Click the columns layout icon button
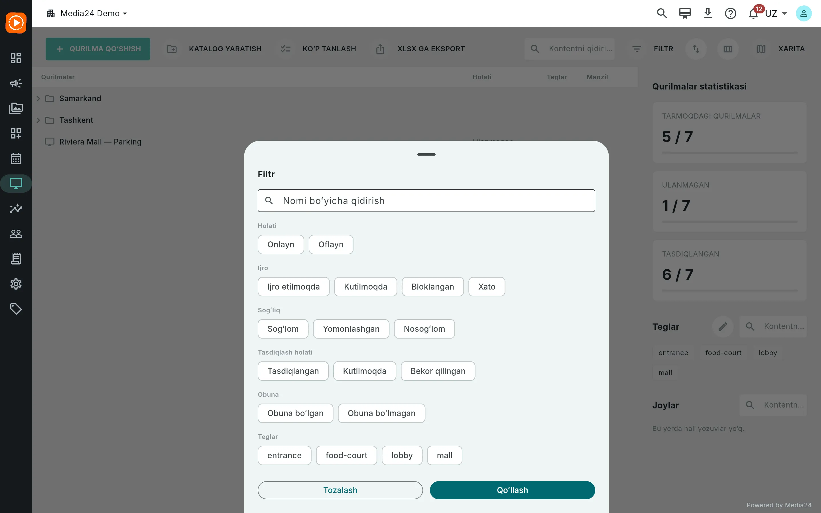Image resolution: width=821 pixels, height=513 pixels. (x=728, y=49)
